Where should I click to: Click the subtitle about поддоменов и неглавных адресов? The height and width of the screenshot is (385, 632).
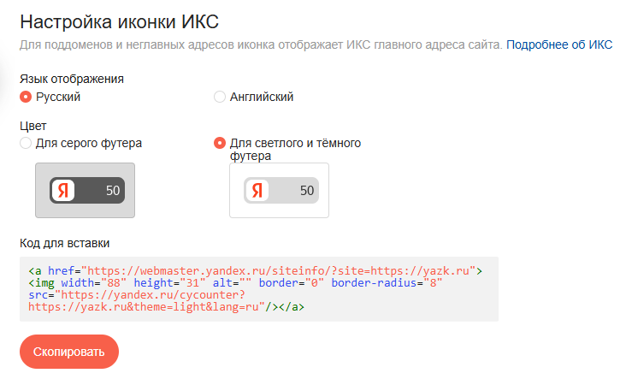tap(261, 44)
